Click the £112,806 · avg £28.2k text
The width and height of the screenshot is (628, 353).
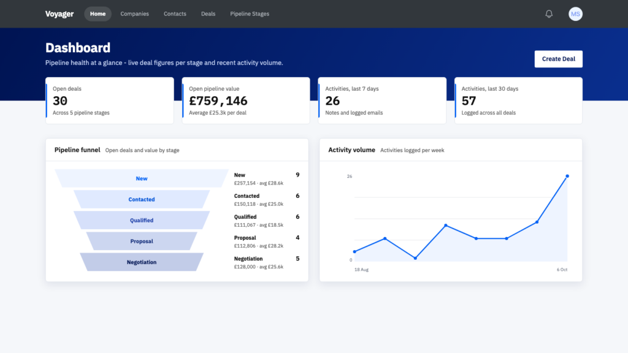[x=258, y=246]
